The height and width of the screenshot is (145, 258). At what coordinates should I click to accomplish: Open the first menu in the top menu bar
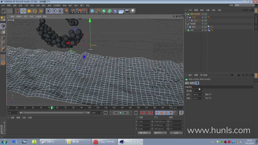coord(3,5)
